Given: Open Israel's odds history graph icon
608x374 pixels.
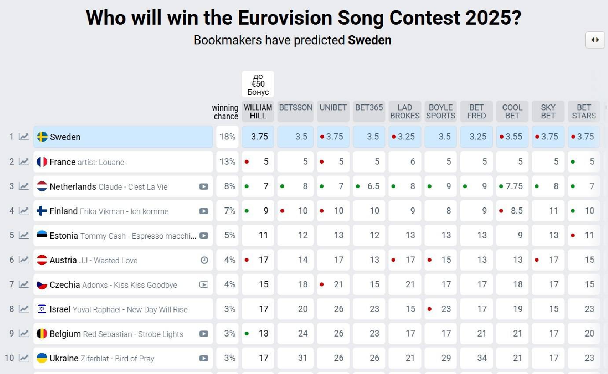Looking at the screenshot, I should [24, 309].
